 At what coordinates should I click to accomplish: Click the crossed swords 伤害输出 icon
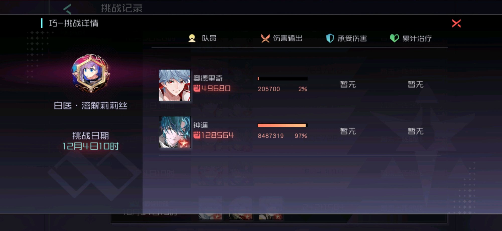pos(265,38)
